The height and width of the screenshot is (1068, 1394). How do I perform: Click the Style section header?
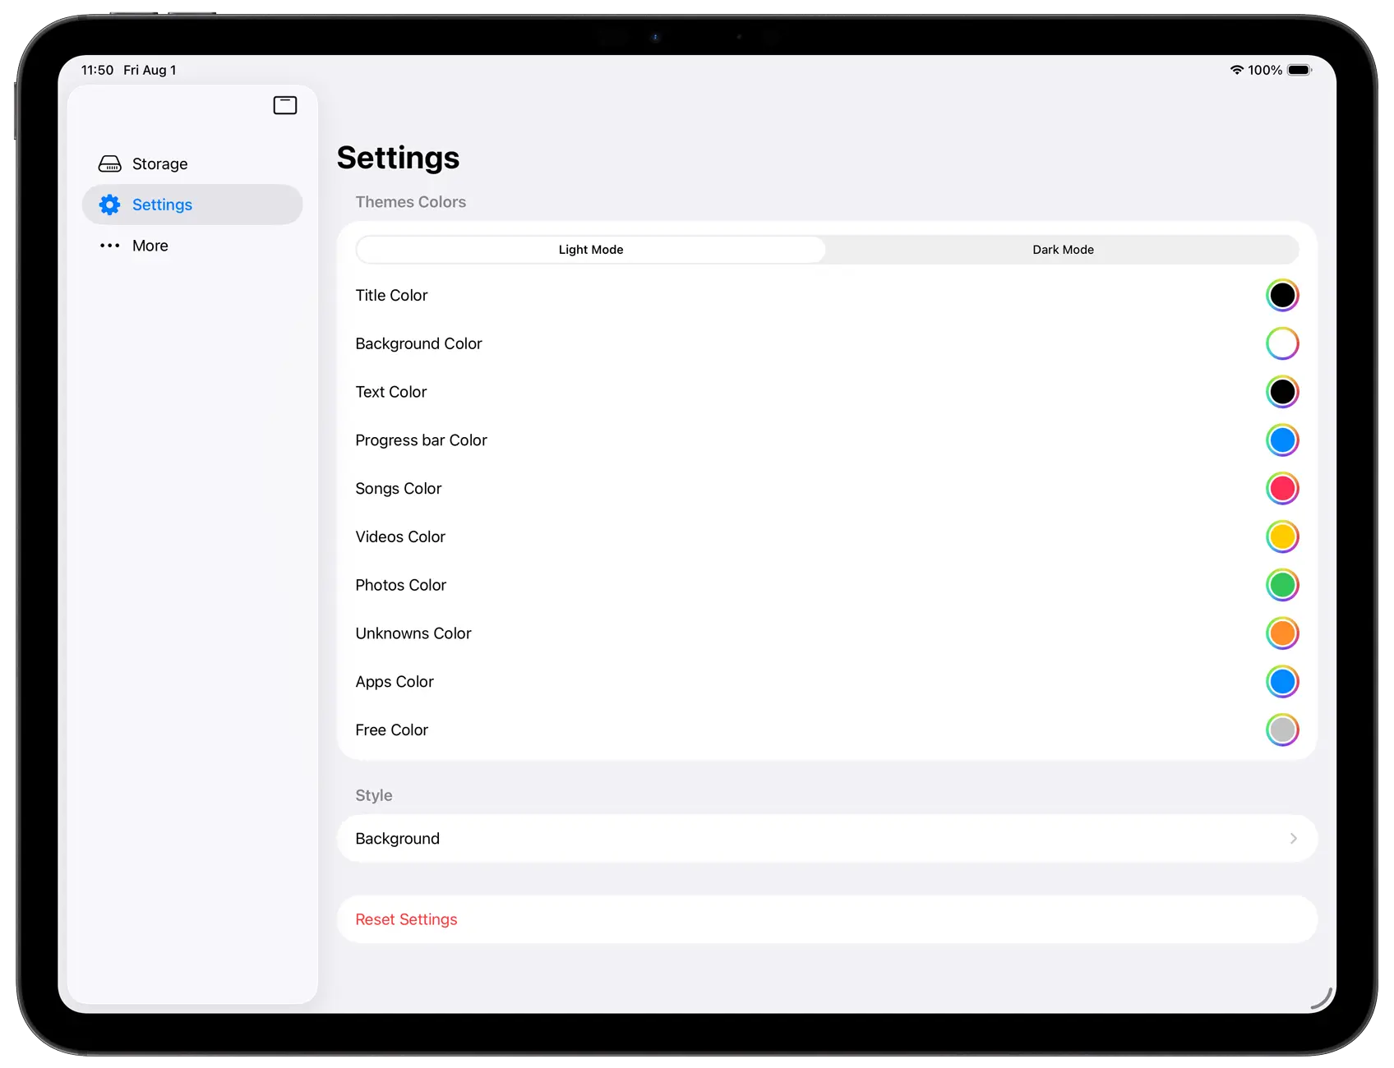point(374,795)
